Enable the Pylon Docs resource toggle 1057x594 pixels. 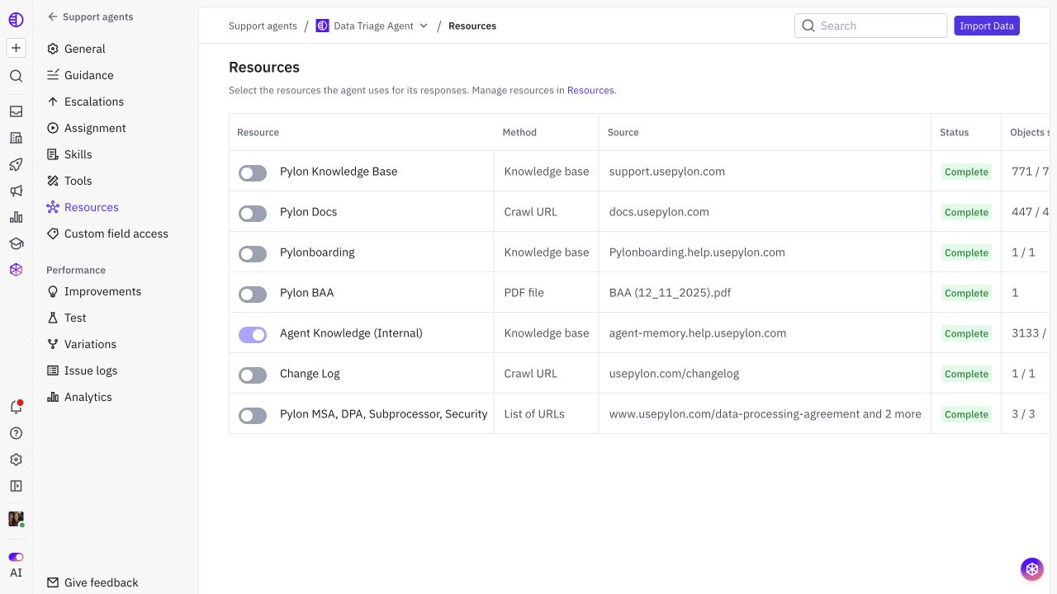coord(253,213)
